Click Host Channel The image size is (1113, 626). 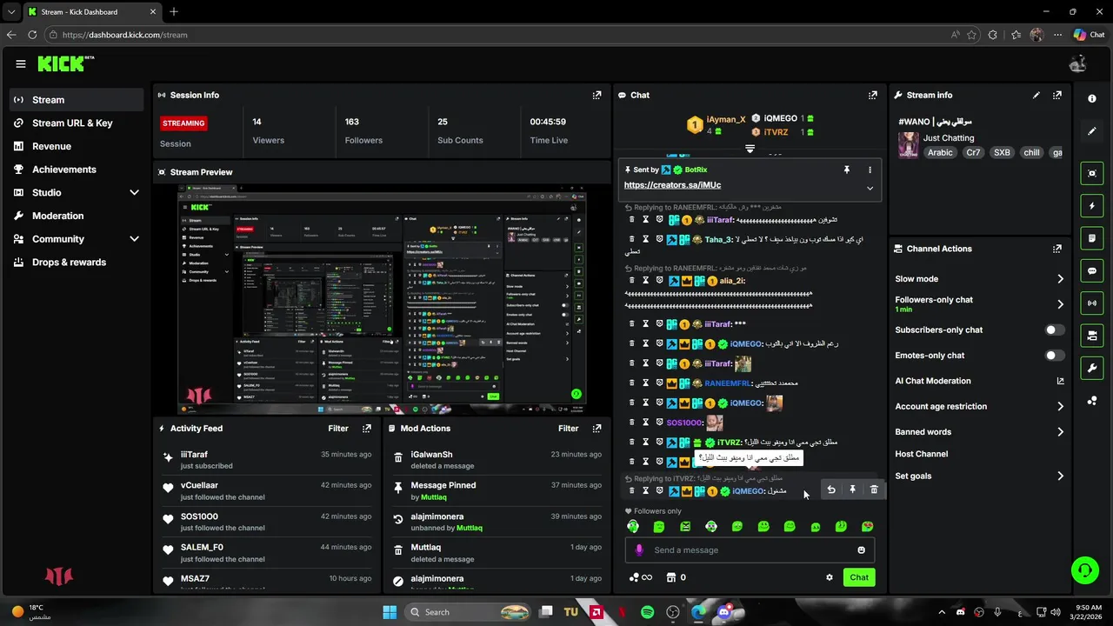tap(921, 454)
